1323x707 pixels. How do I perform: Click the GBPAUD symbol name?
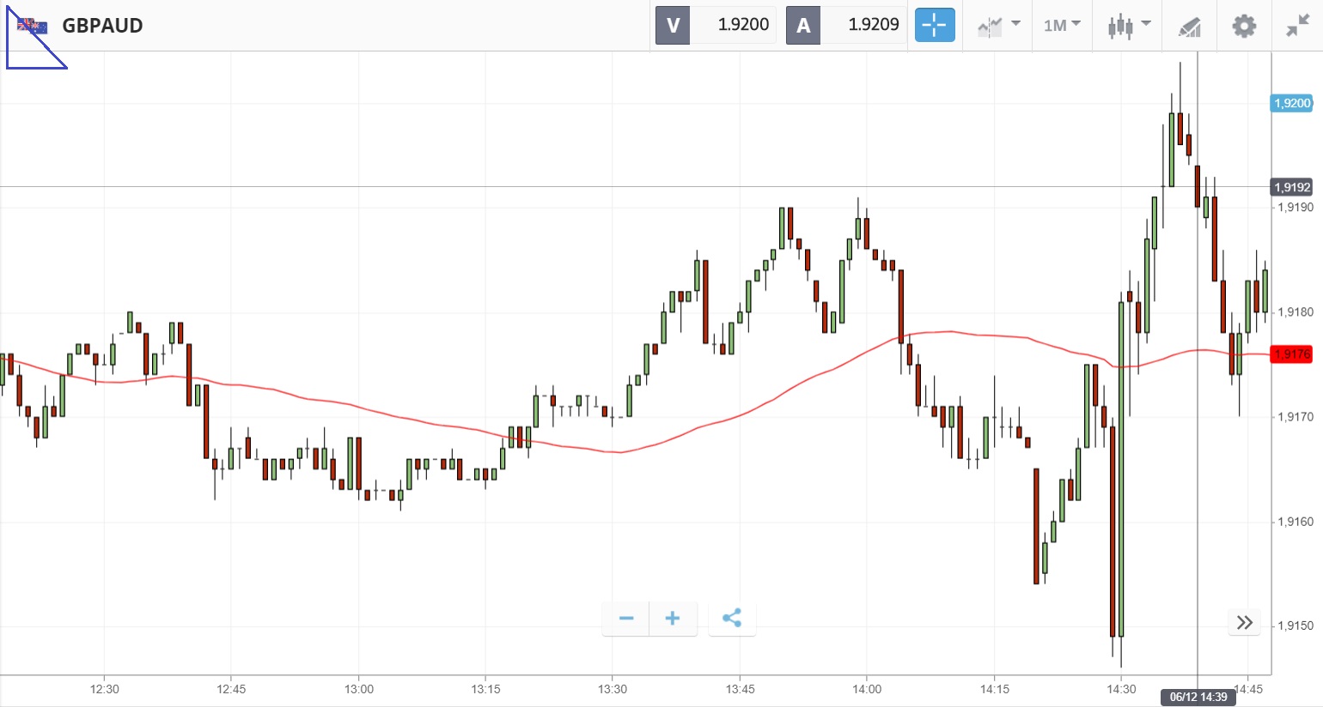coord(102,26)
